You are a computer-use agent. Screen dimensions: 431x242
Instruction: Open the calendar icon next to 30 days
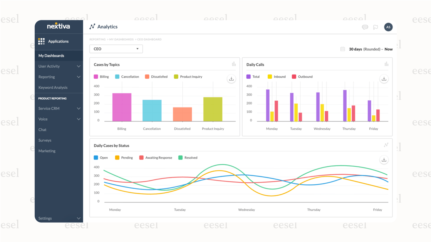point(342,49)
